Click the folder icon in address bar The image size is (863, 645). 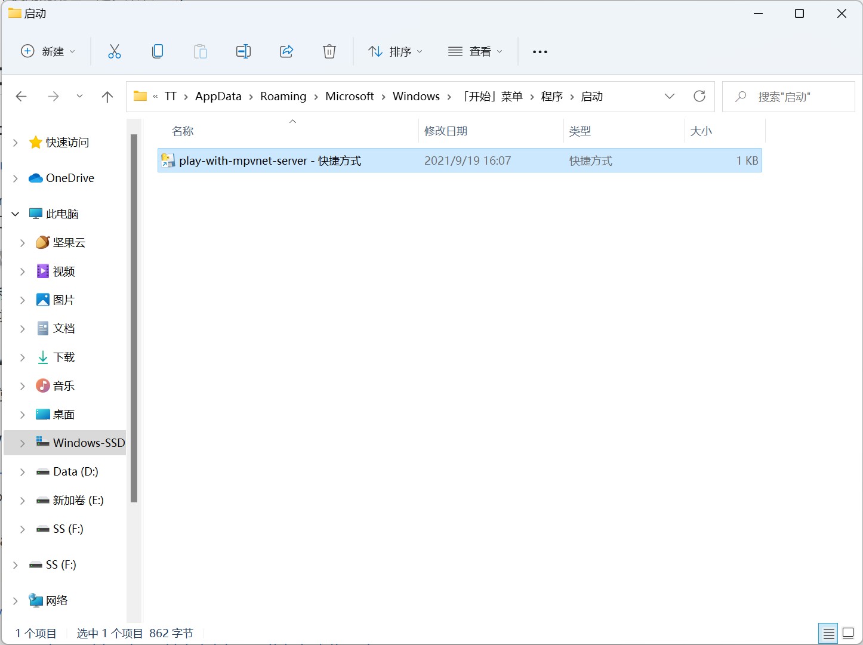[x=140, y=96]
